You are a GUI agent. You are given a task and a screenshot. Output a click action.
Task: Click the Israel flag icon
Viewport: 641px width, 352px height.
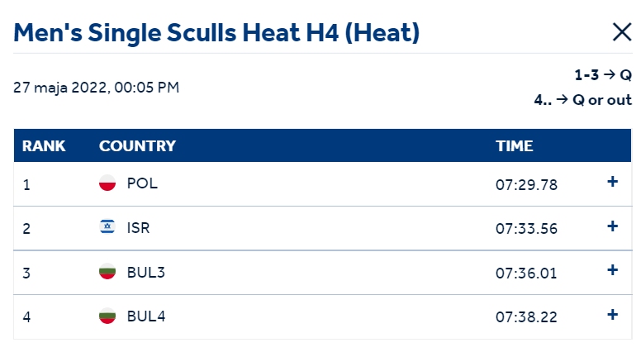[107, 226]
